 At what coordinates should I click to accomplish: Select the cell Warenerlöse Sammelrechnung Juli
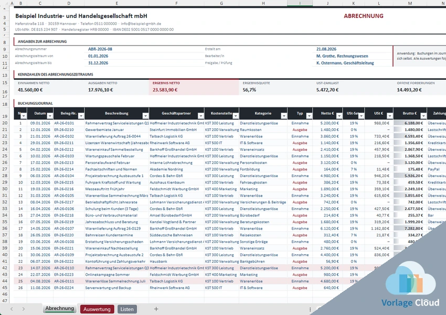point(116,281)
